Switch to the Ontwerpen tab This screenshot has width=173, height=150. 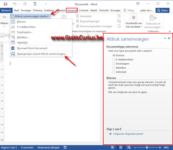coord(38,10)
